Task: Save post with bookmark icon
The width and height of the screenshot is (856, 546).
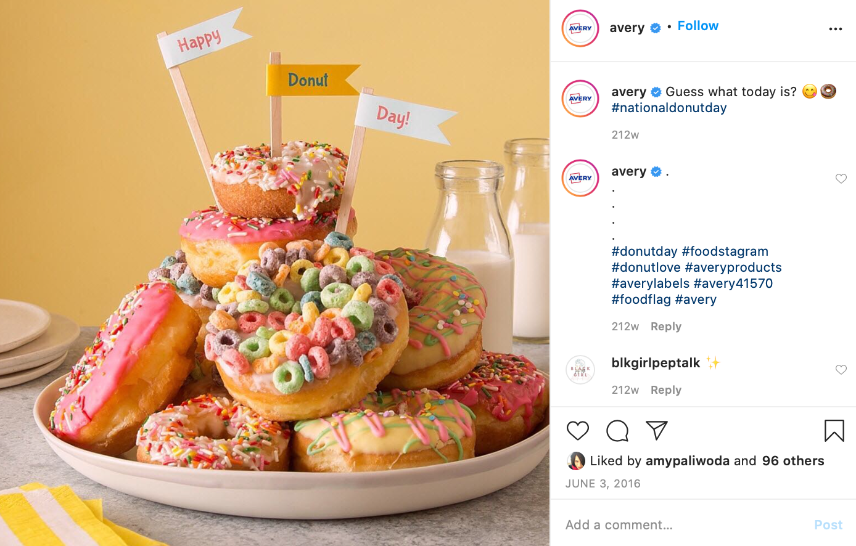Action: (834, 431)
